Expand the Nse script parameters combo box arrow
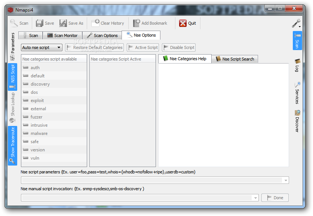 [286, 180]
